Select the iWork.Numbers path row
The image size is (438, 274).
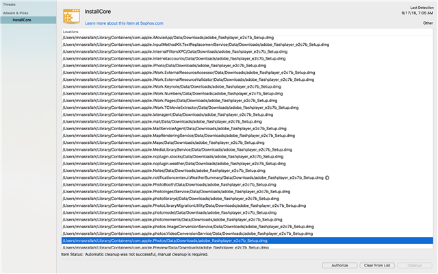tap(247, 94)
